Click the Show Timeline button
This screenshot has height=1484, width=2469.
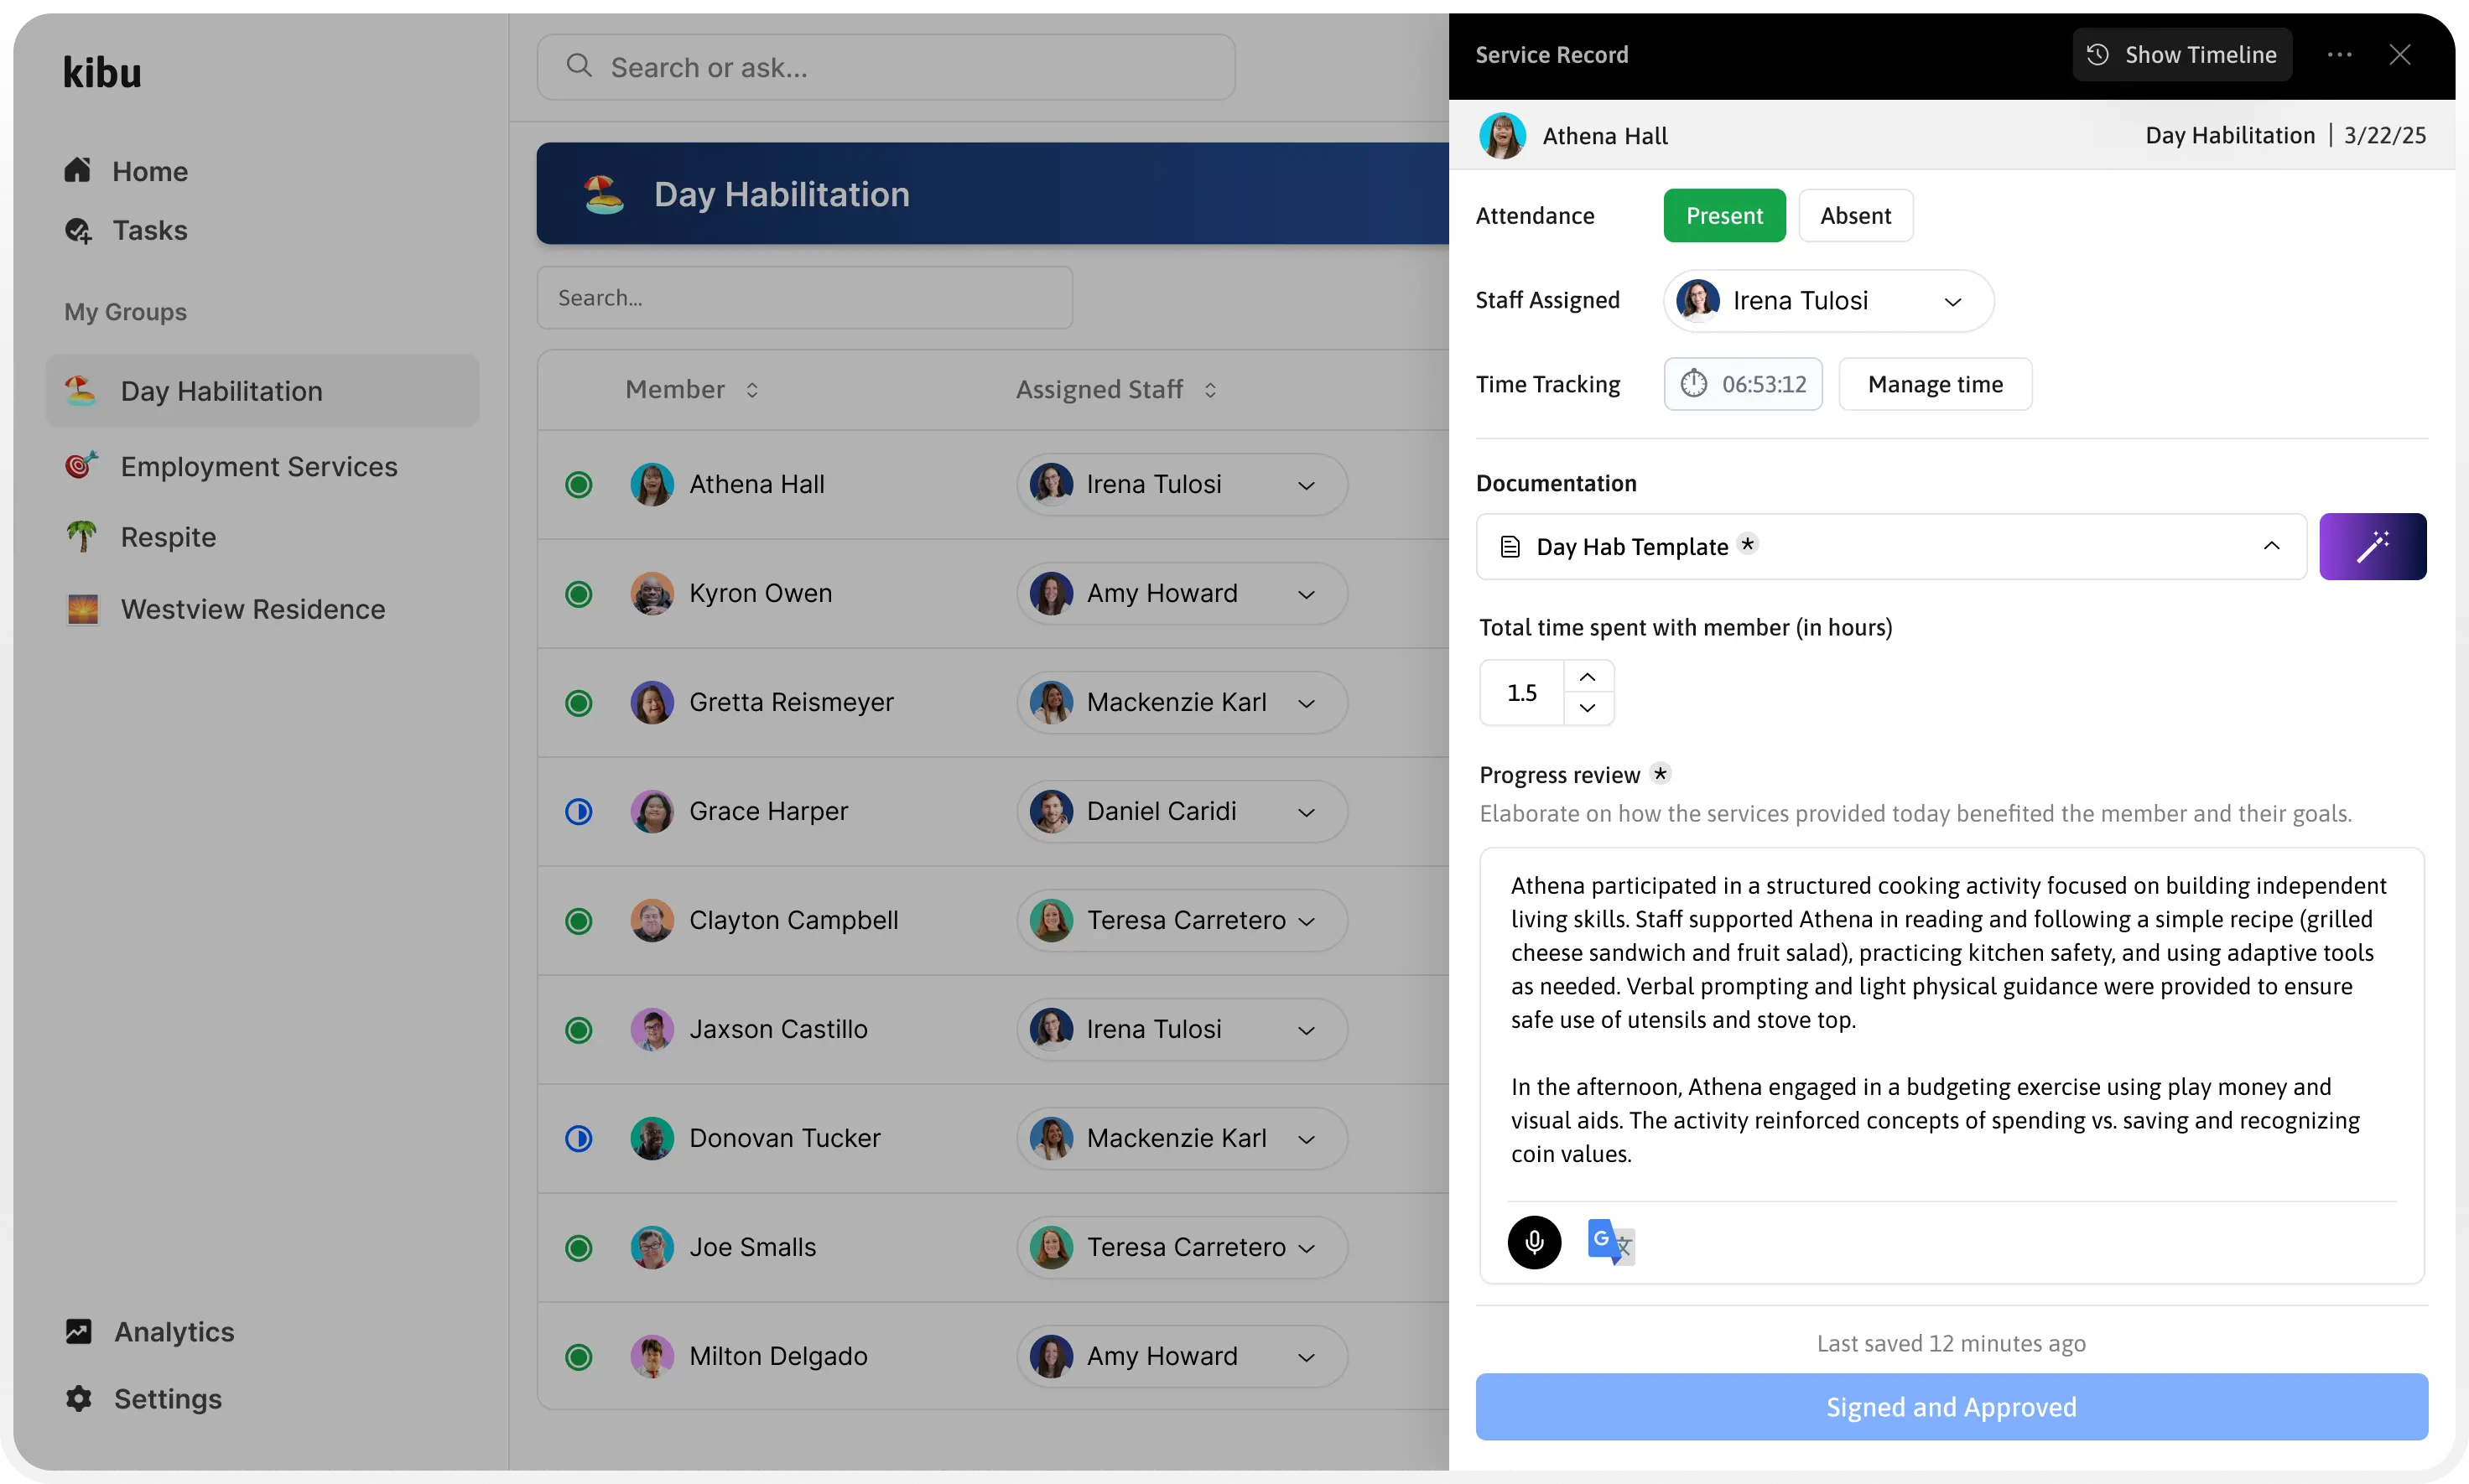click(x=2182, y=55)
